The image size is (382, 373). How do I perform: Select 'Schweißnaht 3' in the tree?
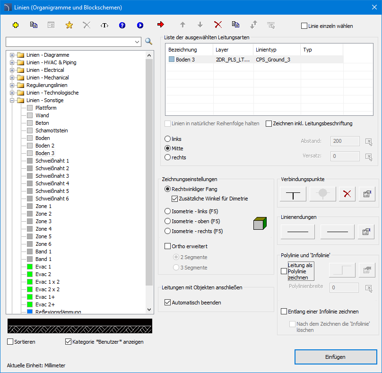52,176
